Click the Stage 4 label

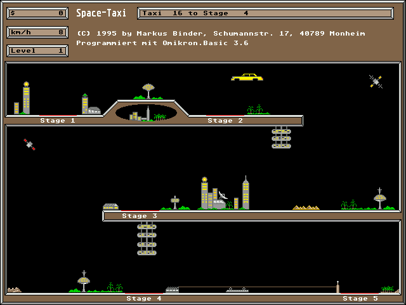pyautogui.click(x=144, y=299)
